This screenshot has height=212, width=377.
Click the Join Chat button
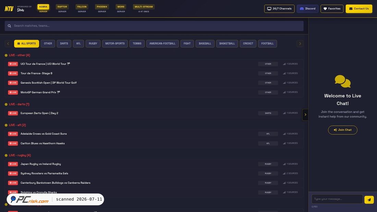tap(343, 130)
